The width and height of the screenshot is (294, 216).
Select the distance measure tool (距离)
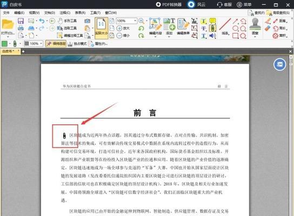(279, 21)
